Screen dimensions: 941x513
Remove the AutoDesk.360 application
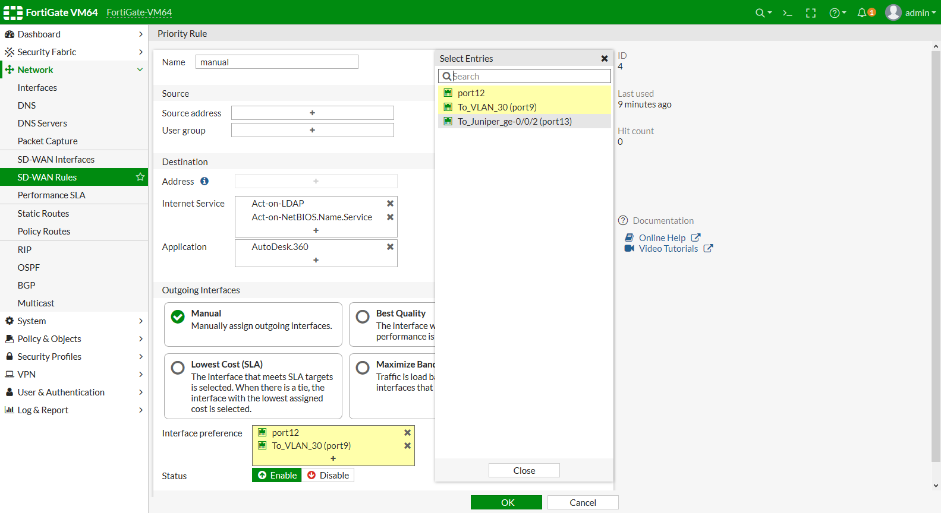point(391,247)
